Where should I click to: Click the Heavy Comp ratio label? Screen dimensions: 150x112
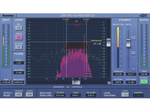(x=133, y=53)
